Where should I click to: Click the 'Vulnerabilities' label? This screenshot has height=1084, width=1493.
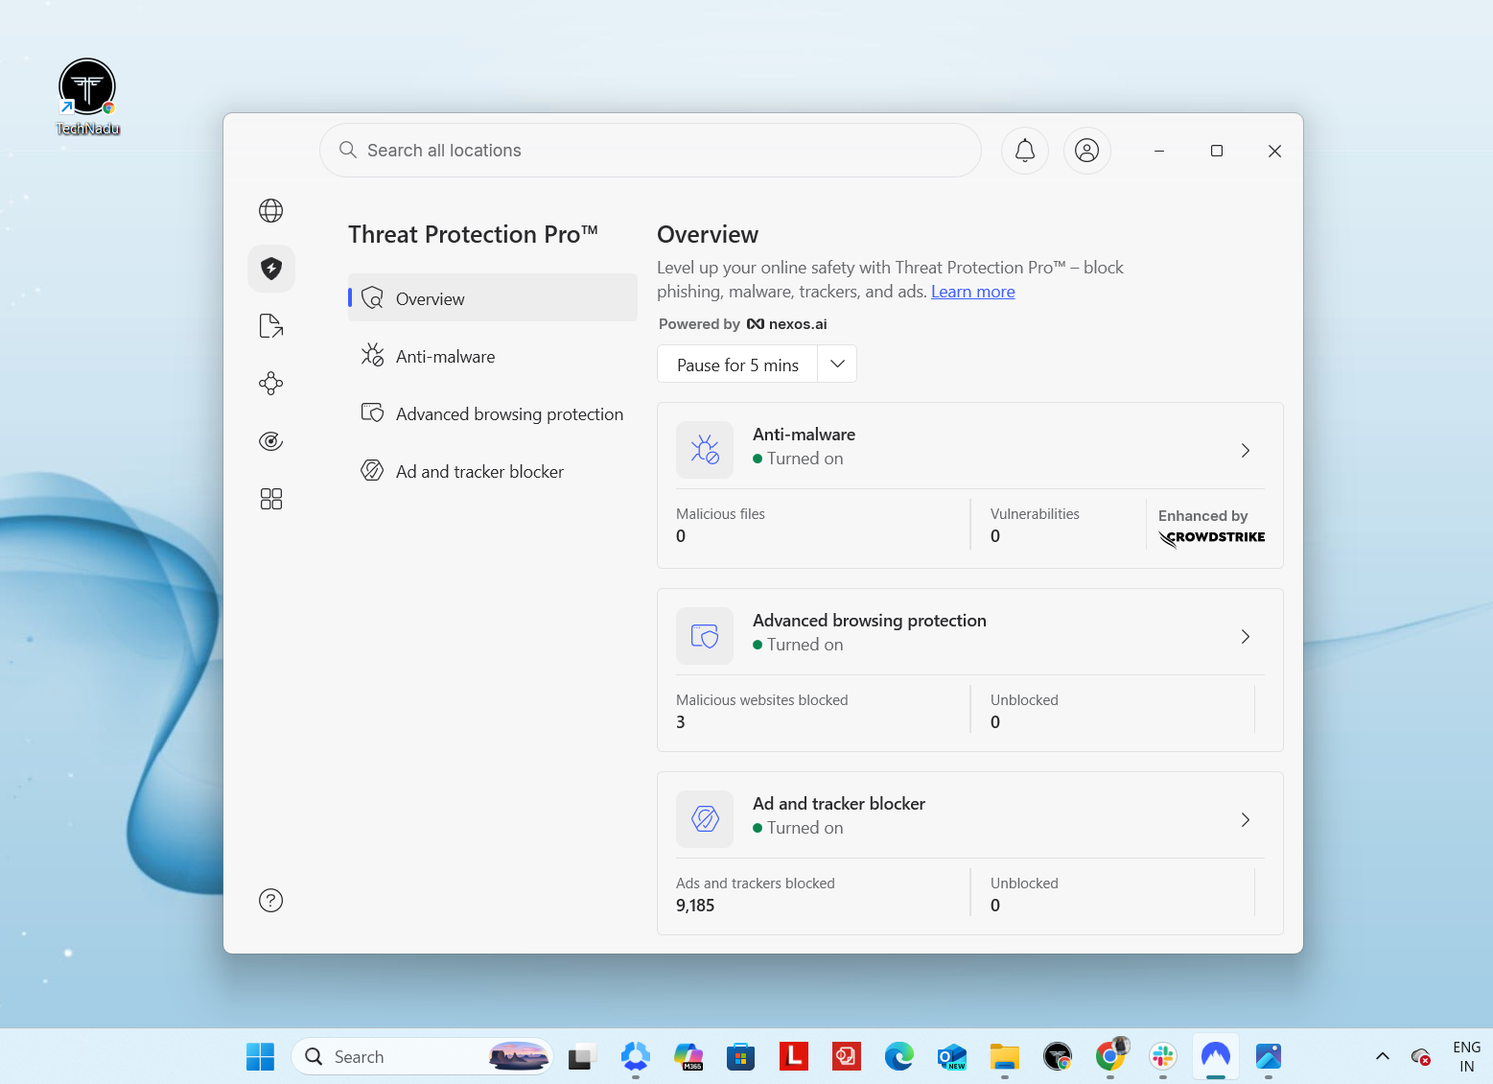(x=1035, y=514)
